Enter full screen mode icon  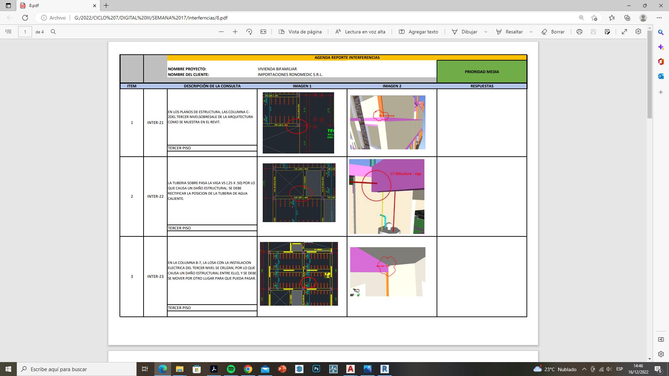pos(624,32)
